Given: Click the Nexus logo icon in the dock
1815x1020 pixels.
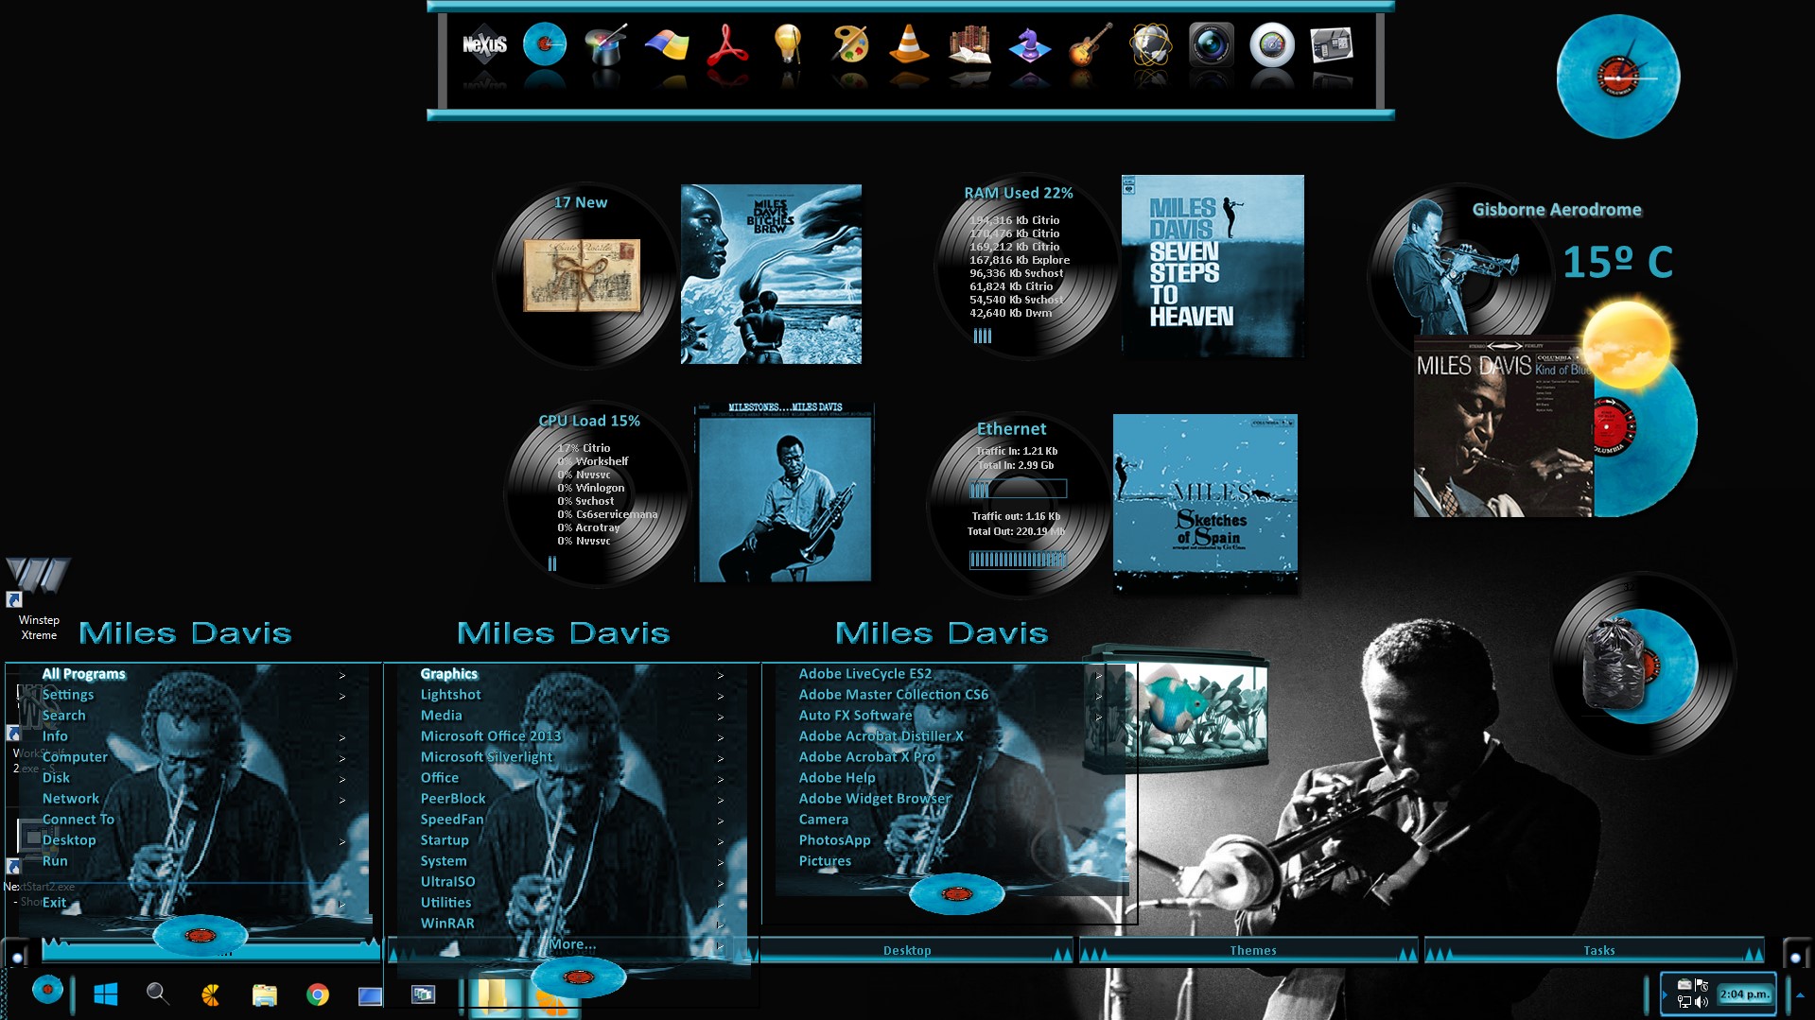Looking at the screenshot, I should tap(484, 44).
